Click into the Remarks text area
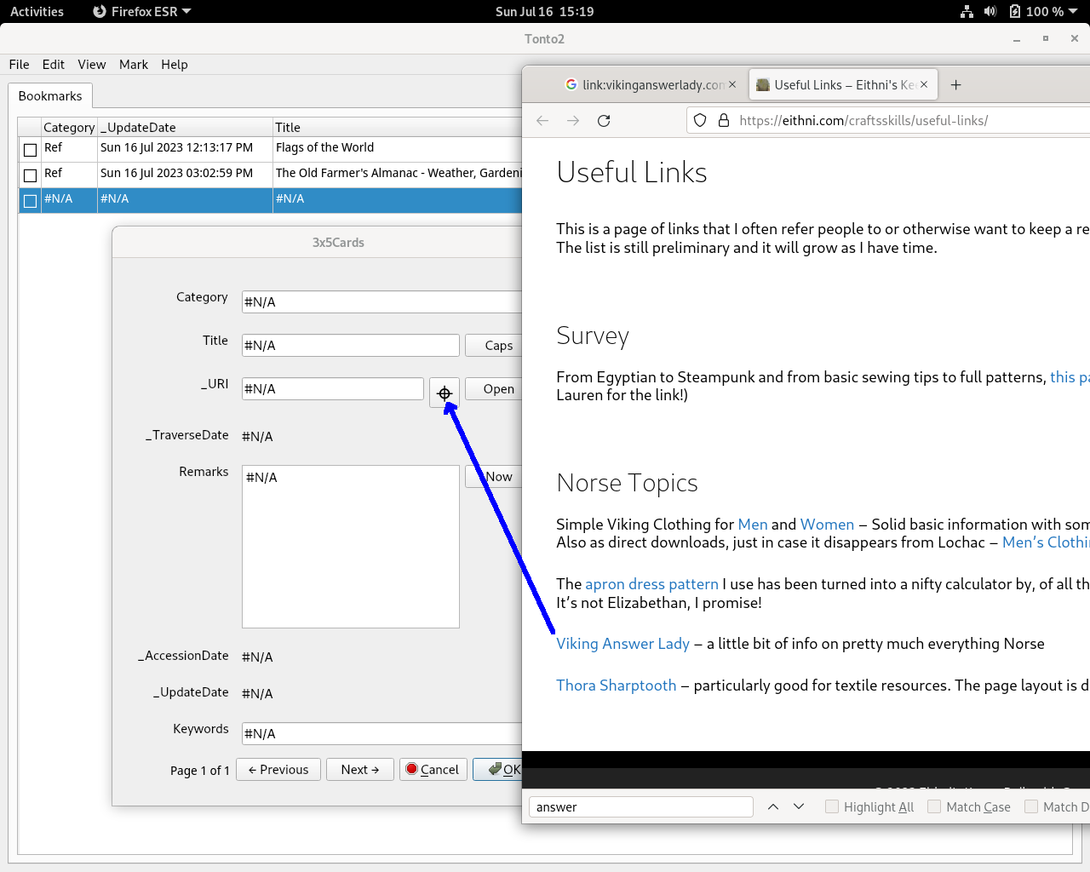 (x=350, y=546)
